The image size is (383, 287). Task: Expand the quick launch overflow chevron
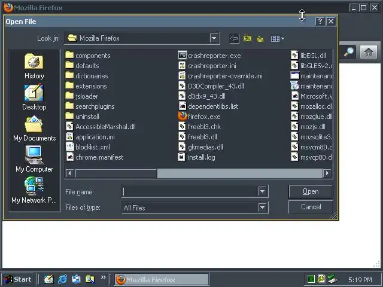(x=104, y=277)
